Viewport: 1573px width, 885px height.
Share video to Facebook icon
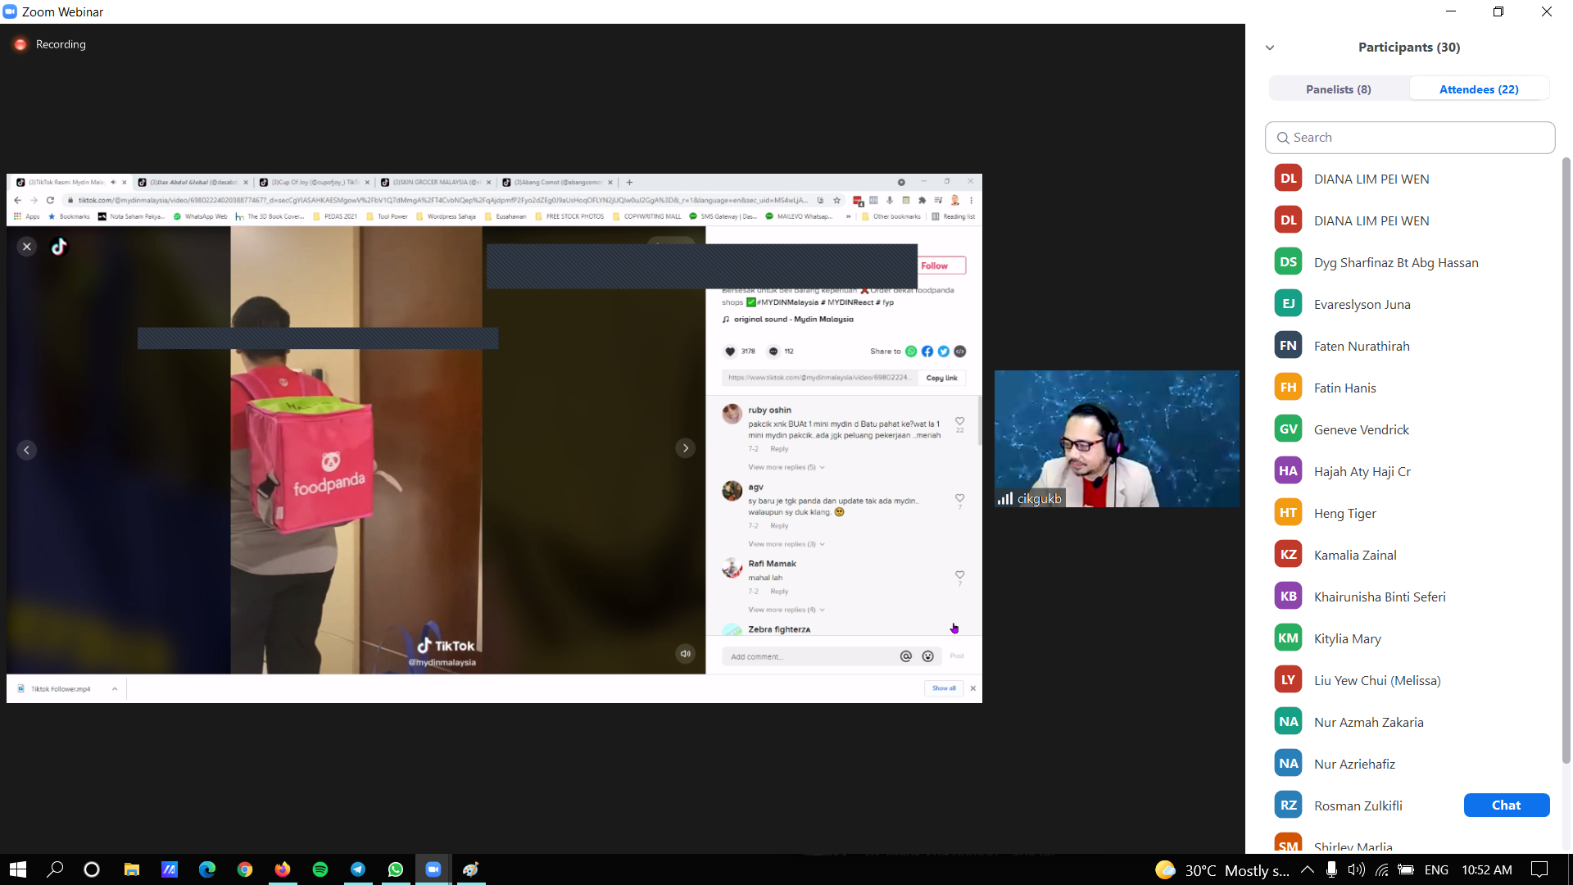point(927,352)
